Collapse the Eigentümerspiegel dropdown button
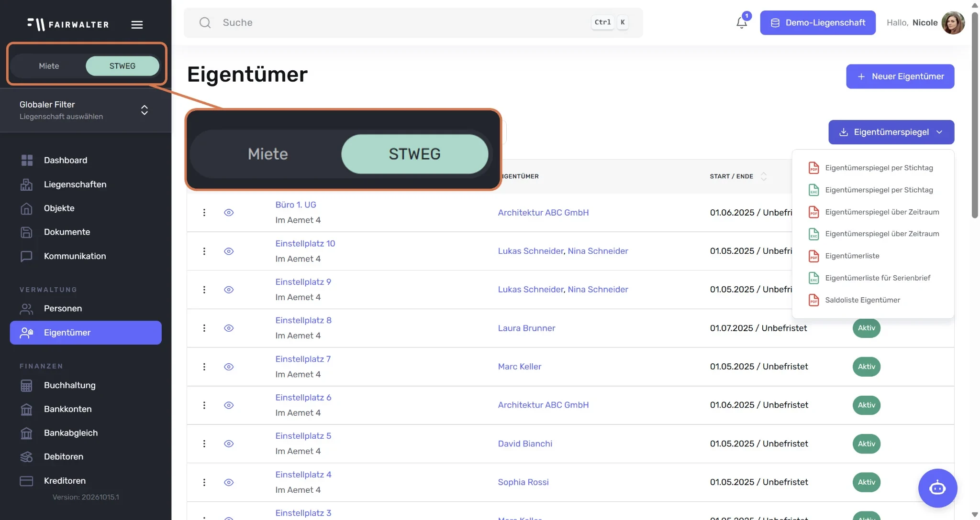Viewport: 980px width, 520px height. click(891, 132)
